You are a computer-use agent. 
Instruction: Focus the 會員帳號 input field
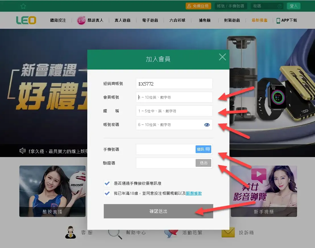click(174, 97)
